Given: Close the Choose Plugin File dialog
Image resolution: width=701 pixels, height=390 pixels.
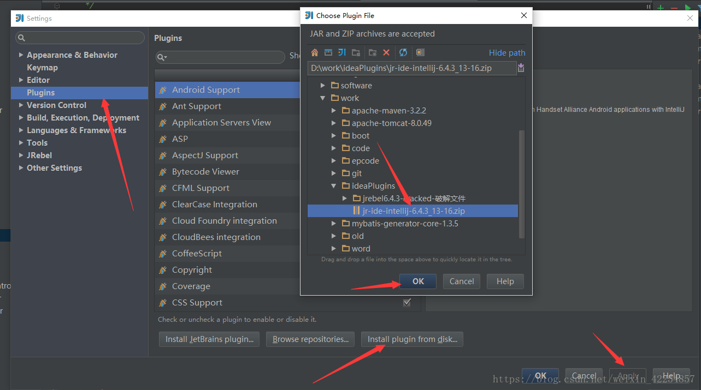Looking at the screenshot, I should tap(524, 16).
